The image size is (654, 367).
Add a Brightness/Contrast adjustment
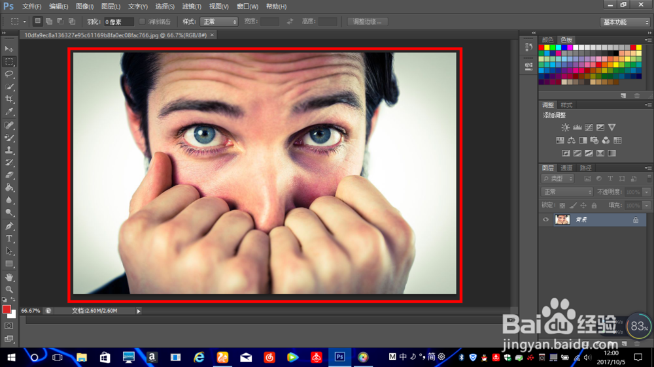565,127
